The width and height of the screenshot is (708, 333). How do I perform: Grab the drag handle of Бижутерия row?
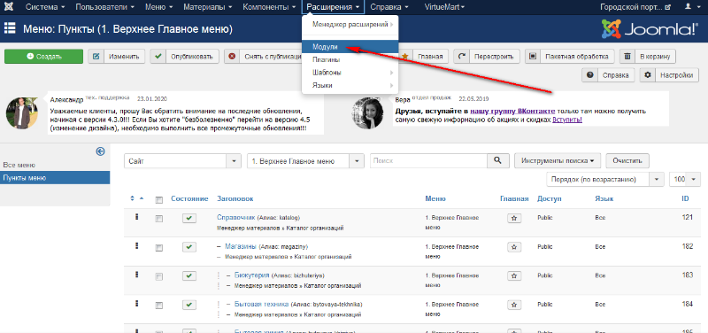137,275
